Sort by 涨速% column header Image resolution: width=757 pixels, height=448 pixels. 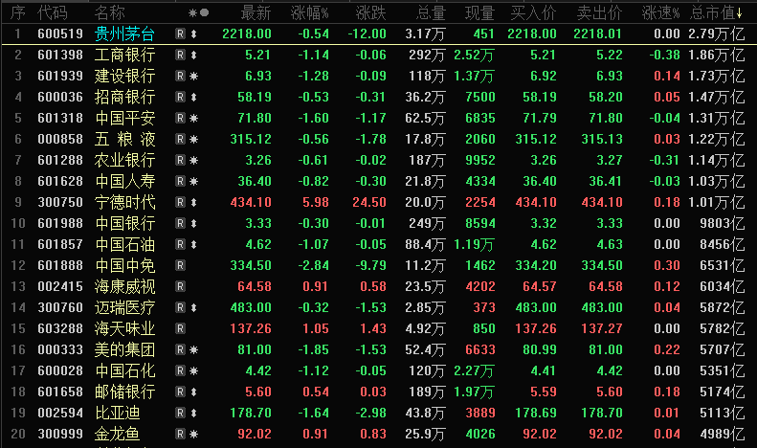(x=660, y=12)
